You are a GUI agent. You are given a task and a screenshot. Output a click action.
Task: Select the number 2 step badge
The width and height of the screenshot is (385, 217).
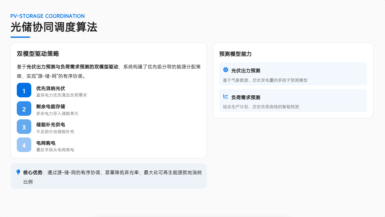tap(24, 109)
